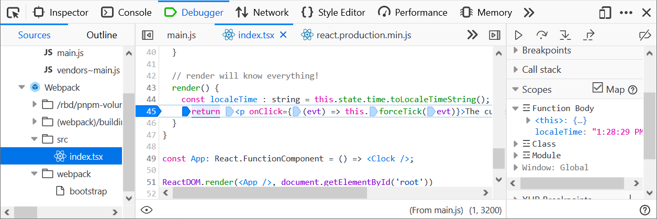
Task: Collapse the webpack folder
Action: coord(35,174)
